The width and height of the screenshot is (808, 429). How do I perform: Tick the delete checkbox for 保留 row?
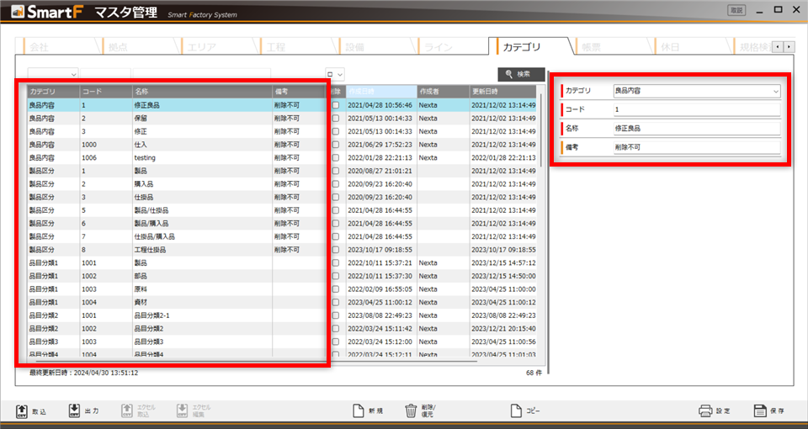[x=336, y=119]
